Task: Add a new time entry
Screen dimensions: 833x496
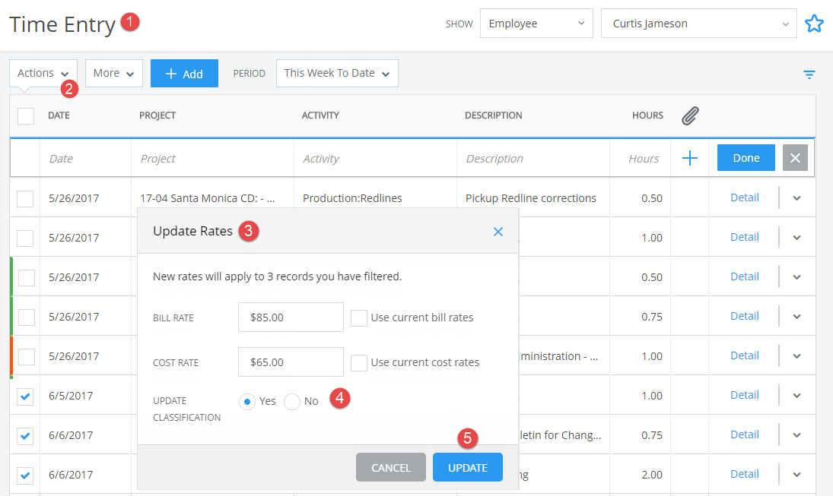Action: 184,73
